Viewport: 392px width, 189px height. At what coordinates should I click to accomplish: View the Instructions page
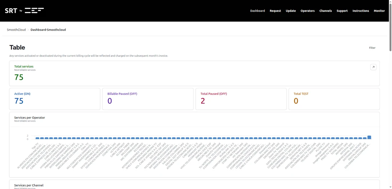tap(361, 11)
